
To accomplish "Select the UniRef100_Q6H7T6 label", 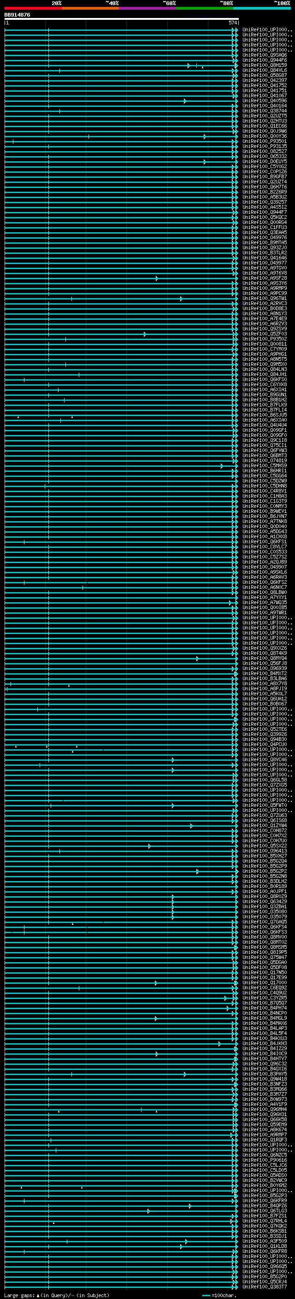I will (265, 187).
